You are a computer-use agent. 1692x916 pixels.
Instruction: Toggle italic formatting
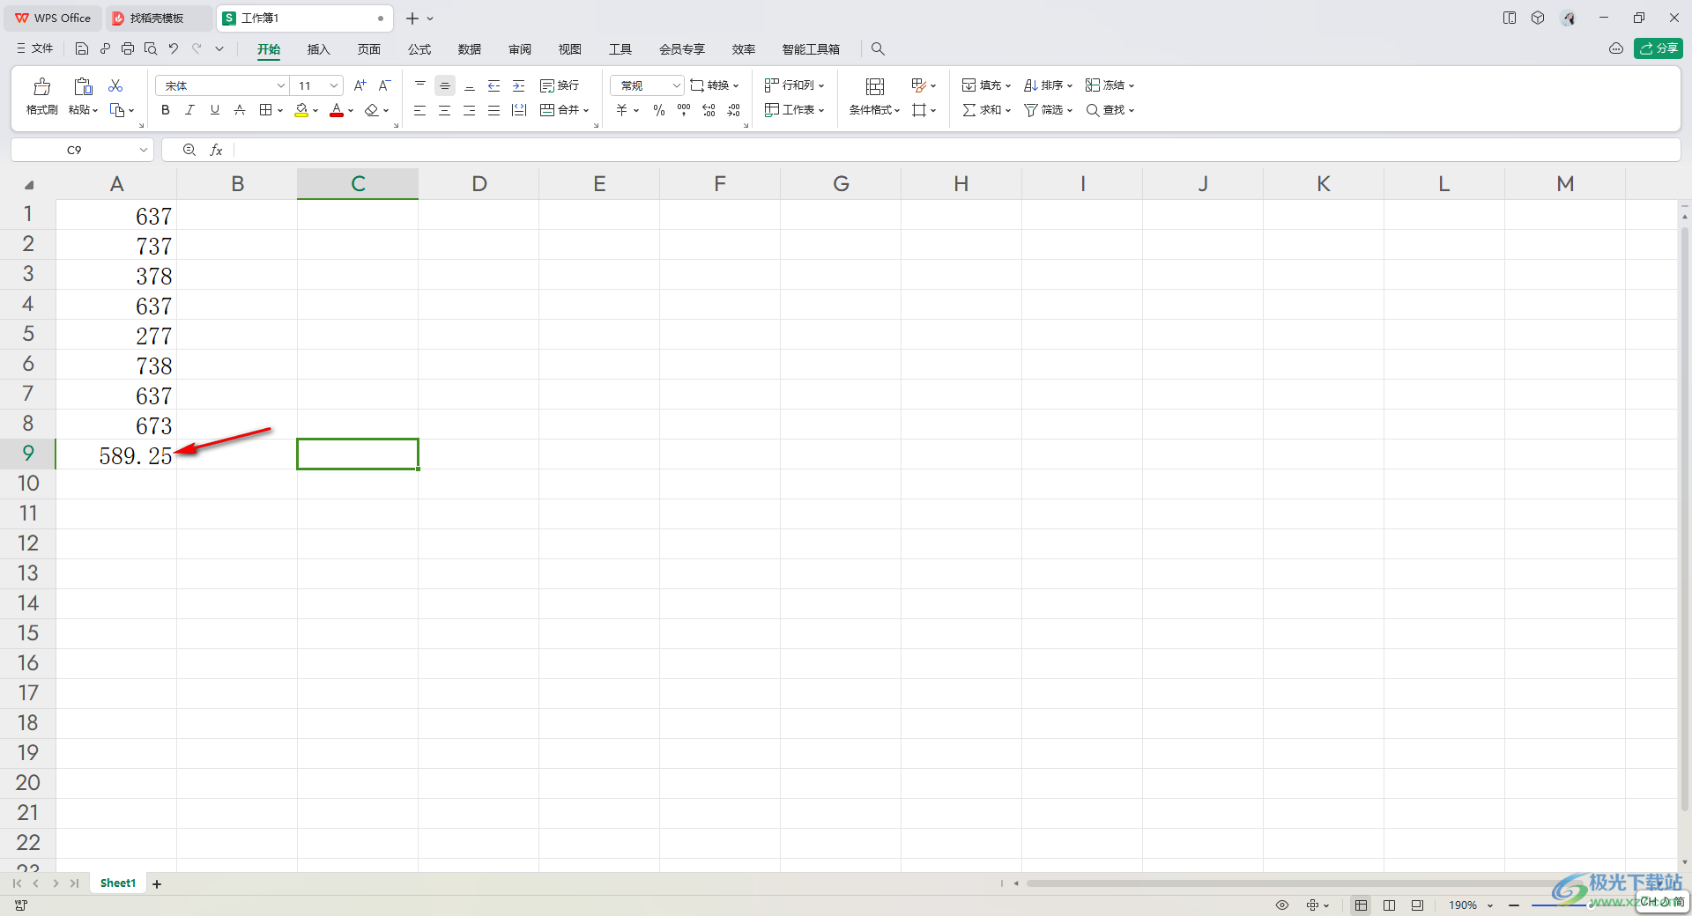click(x=189, y=110)
